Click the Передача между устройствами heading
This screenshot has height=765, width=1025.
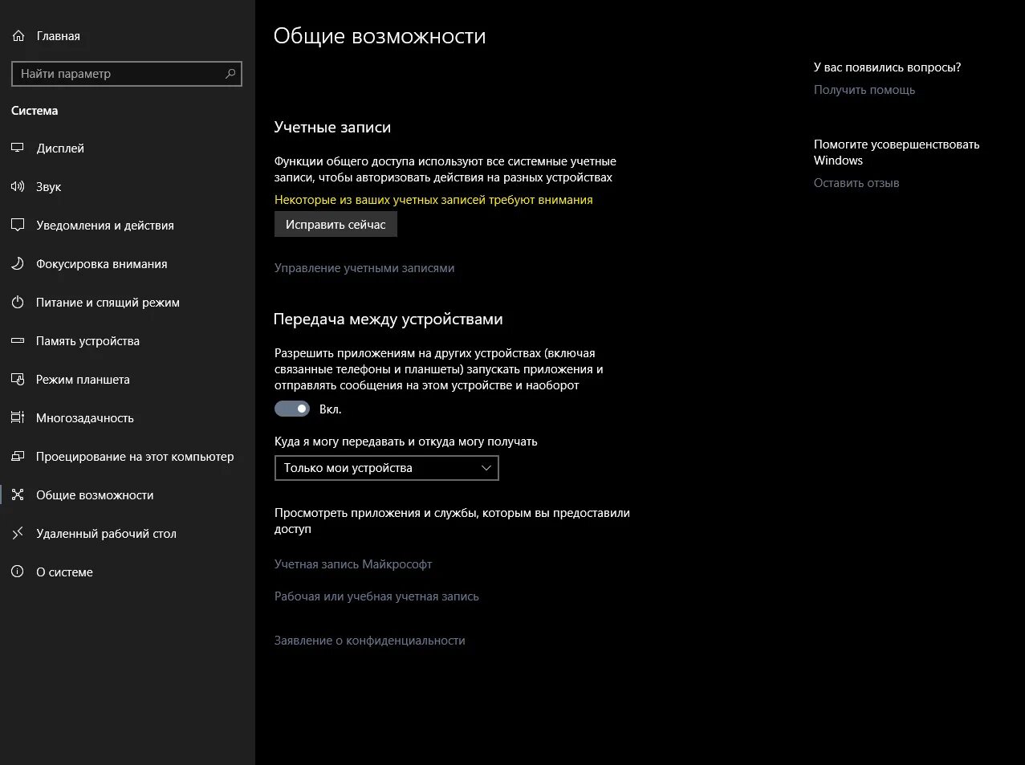point(388,319)
